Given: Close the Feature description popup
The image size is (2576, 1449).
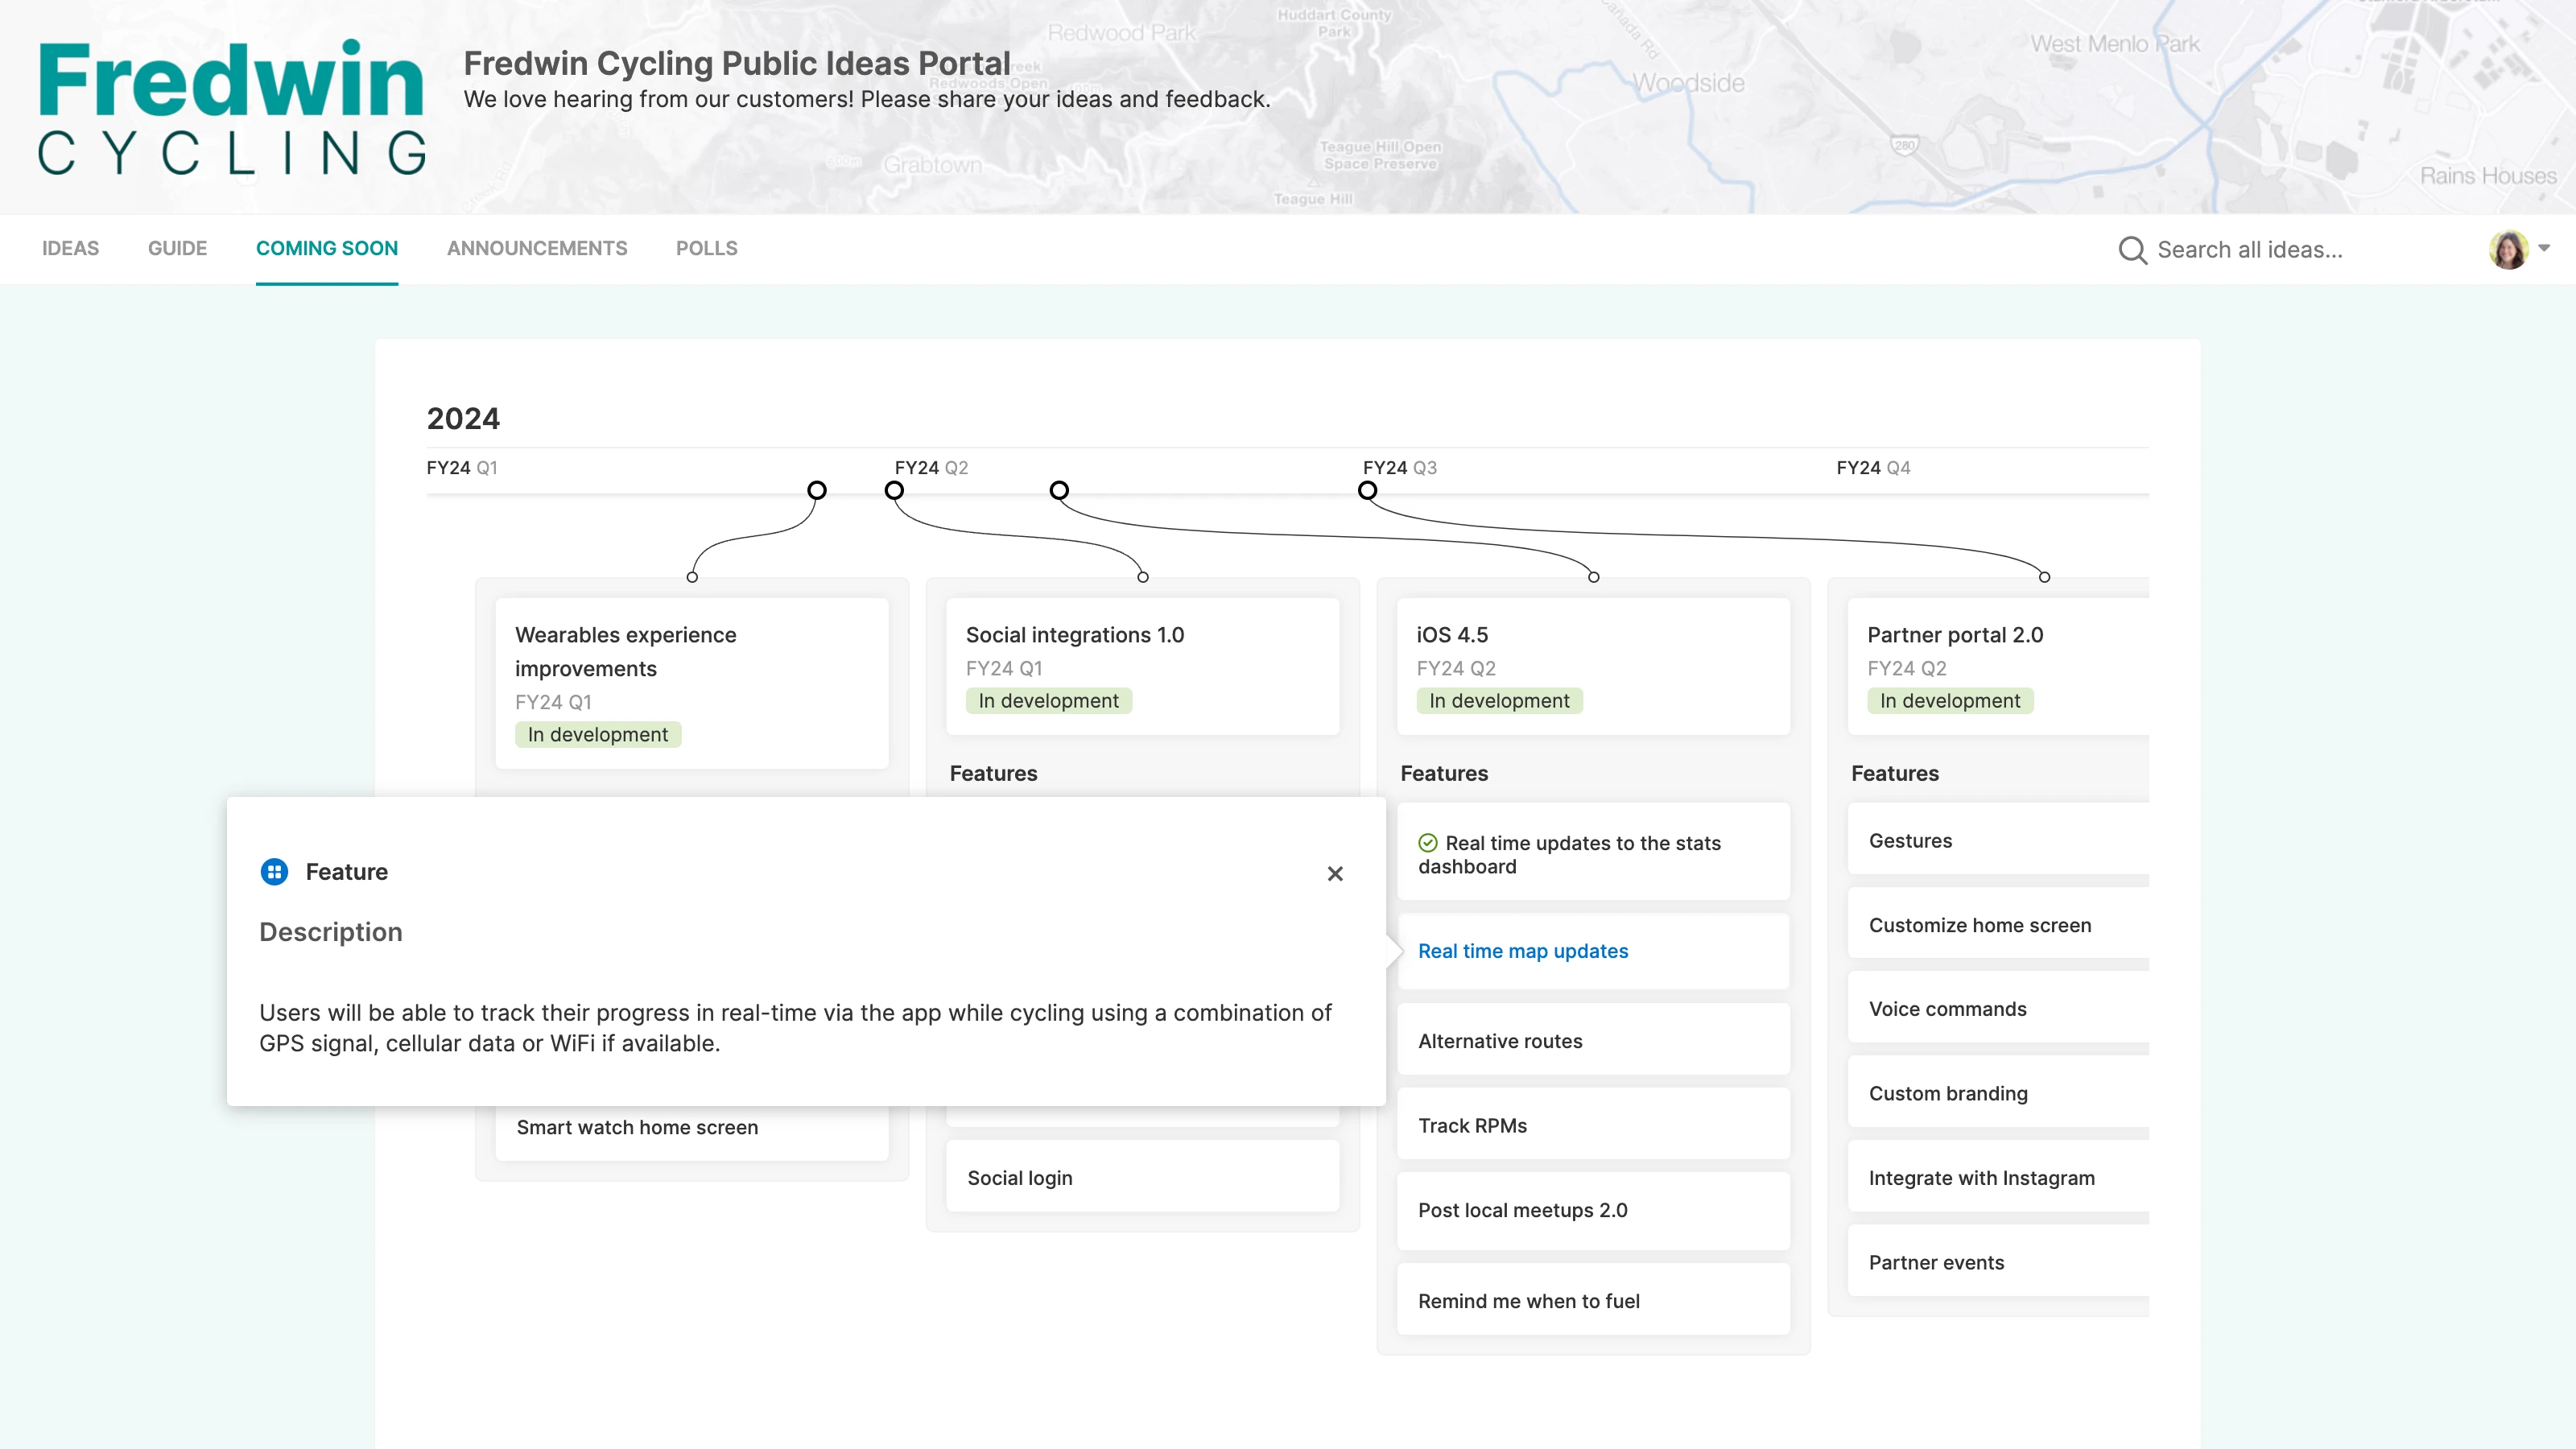Looking at the screenshot, I should [x=1335, y=873].
